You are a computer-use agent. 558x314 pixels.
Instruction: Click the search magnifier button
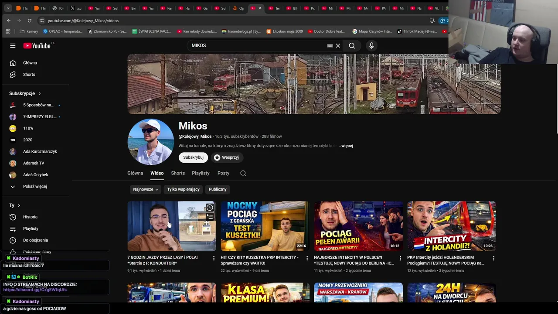point(352,46)
